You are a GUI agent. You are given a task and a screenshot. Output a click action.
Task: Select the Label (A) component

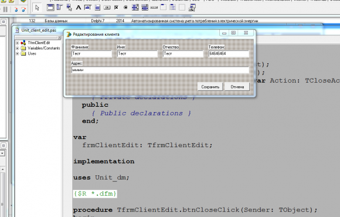79,8
